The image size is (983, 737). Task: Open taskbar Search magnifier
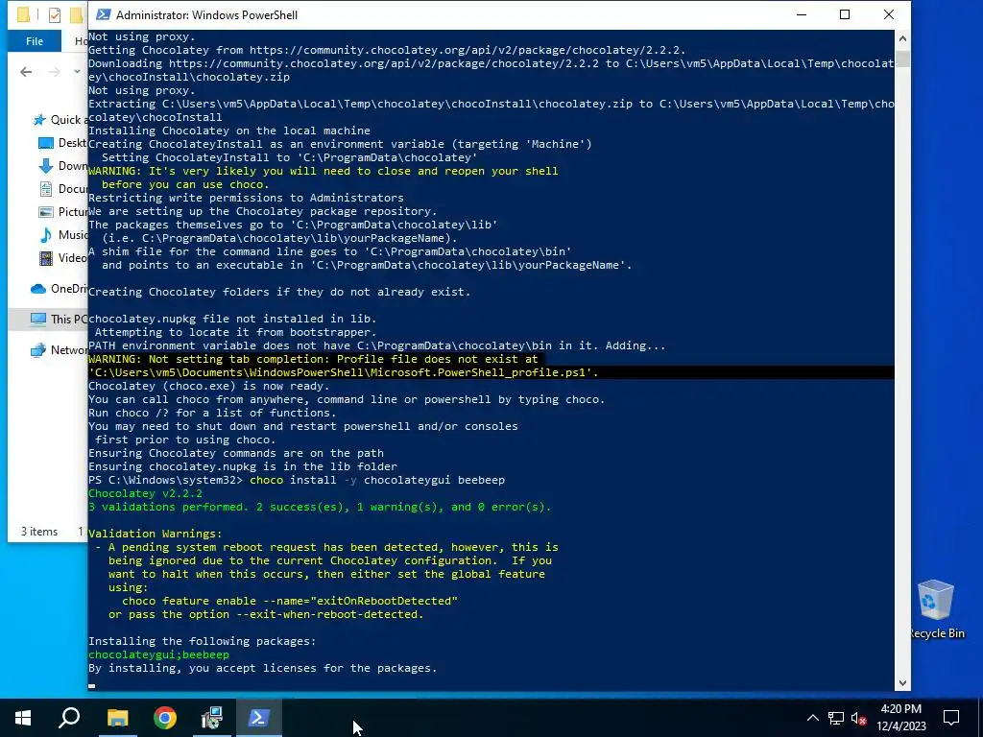(69, 718)
